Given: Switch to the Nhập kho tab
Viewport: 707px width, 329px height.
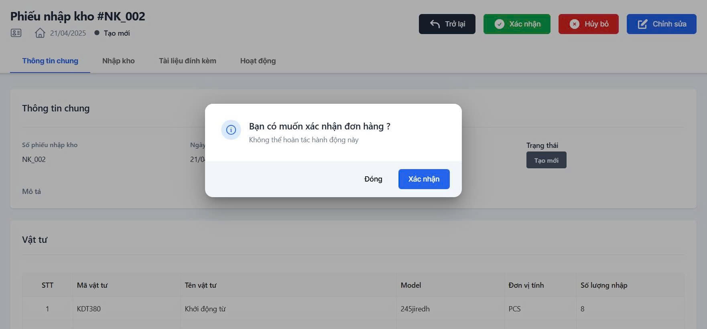Looking at the screenshot, I should [118, 61].
